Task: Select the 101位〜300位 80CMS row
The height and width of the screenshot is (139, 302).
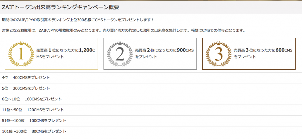Action: [151, 132]
